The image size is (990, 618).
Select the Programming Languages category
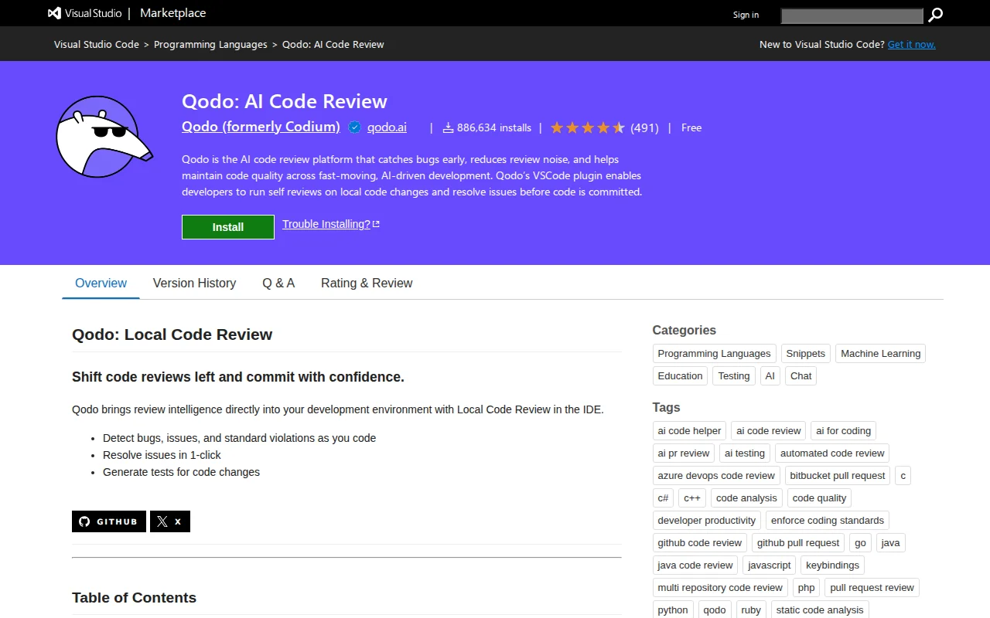click(714, 354)
